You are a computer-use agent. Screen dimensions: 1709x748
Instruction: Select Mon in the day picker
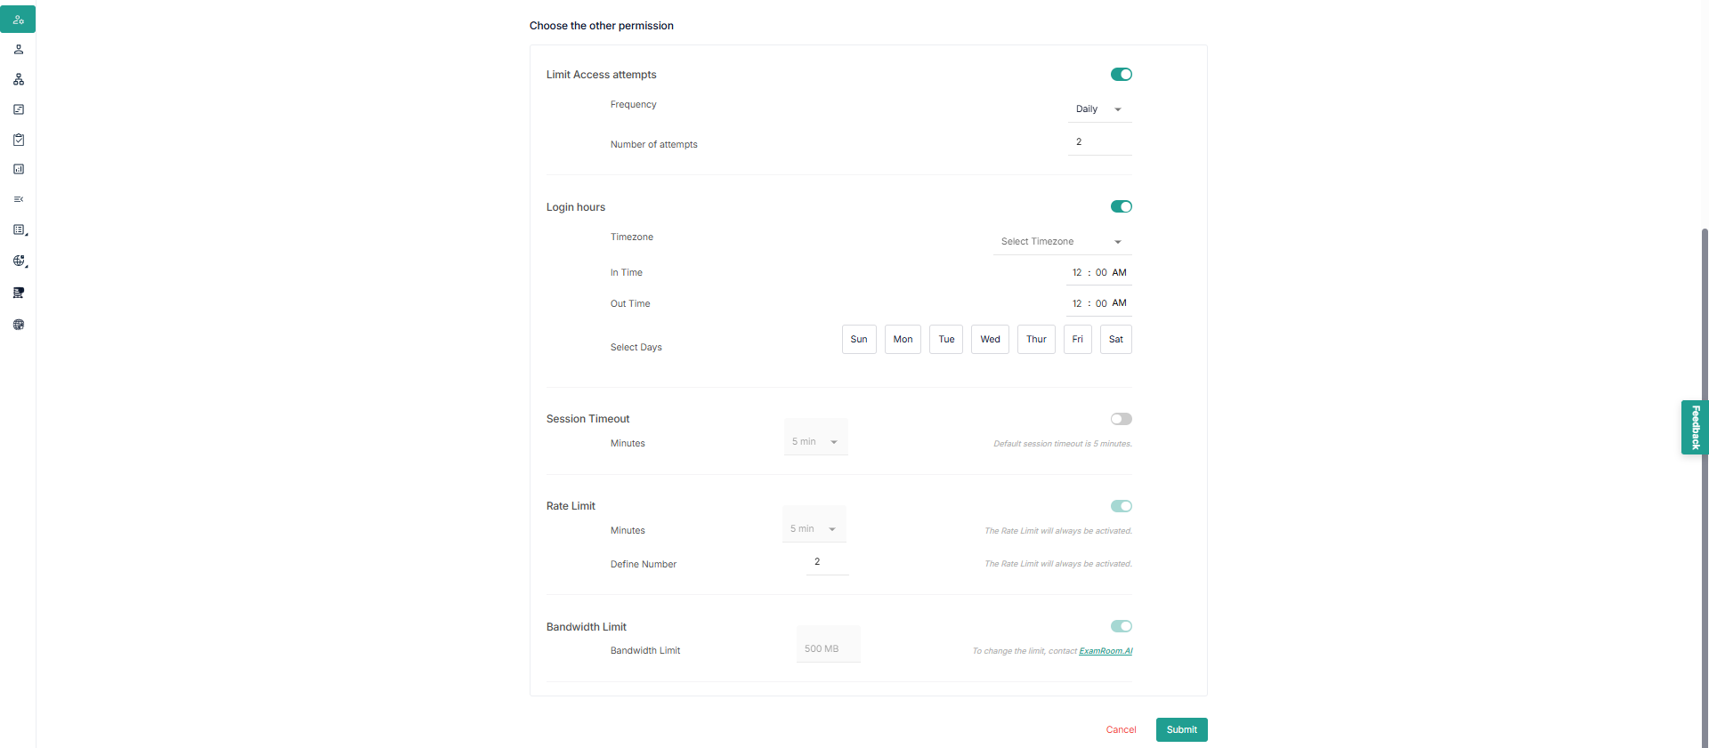click(903, 340)
